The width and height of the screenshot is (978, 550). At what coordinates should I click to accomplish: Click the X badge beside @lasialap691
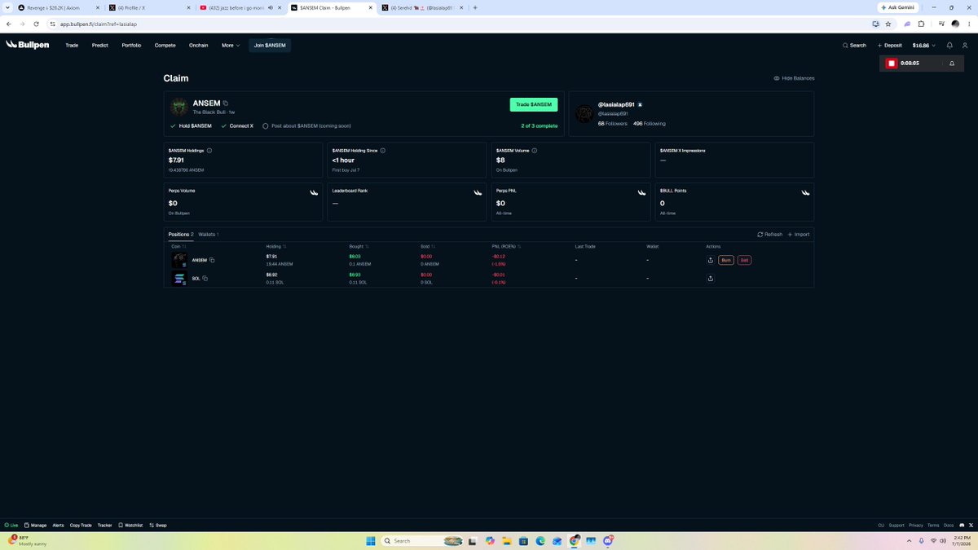pyautogui.click(x=641, y=105)
